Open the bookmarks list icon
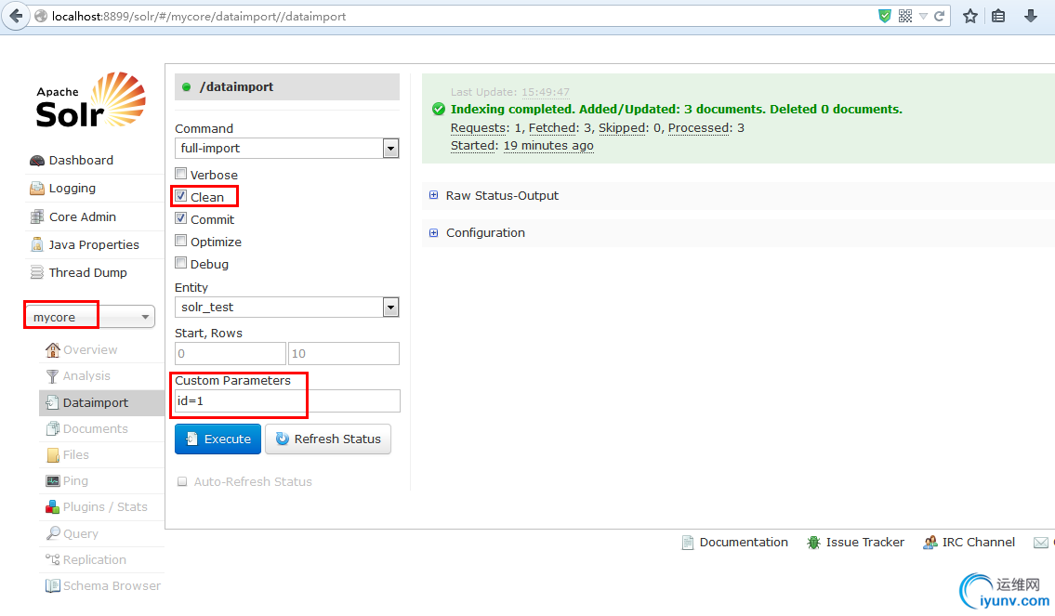The image size is (1055, 616). (998, 16)
